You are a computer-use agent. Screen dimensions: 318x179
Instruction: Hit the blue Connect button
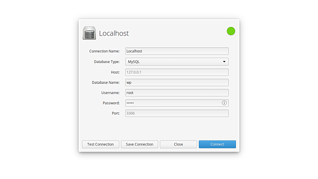[x=217, y=144]
